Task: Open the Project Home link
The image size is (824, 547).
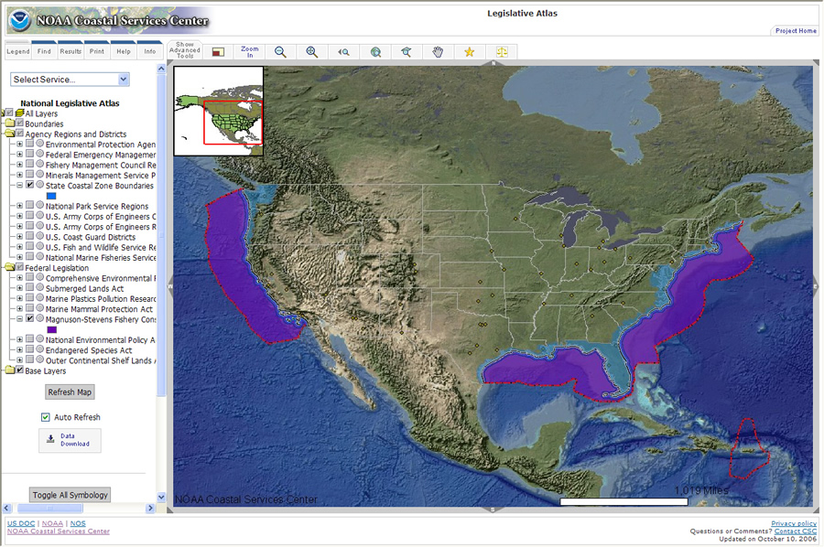Action: click(x=796, y=31)
